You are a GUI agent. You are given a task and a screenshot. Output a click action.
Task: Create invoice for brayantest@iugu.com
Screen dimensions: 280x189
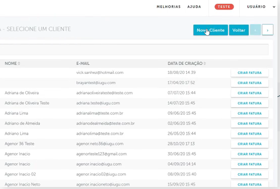click(249, 83)
